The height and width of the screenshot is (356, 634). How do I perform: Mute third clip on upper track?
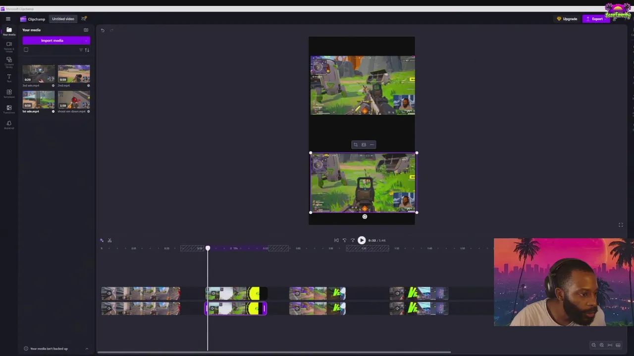click(x=297, y=293)
